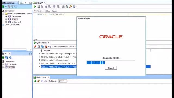Switch to the Query Builder tab
Screen dimensions: 174x98
pos(52,11)
